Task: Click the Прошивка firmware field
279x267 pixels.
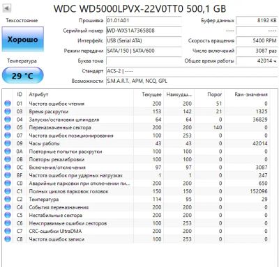Action: (x=144, y=20)
